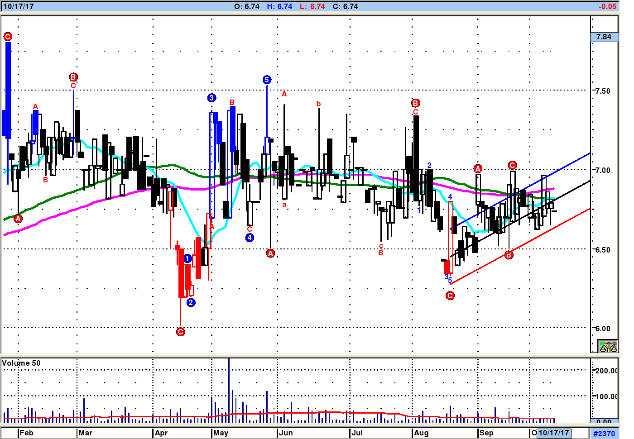Click the blue circled 4 wave label

(x=250, y=238)
